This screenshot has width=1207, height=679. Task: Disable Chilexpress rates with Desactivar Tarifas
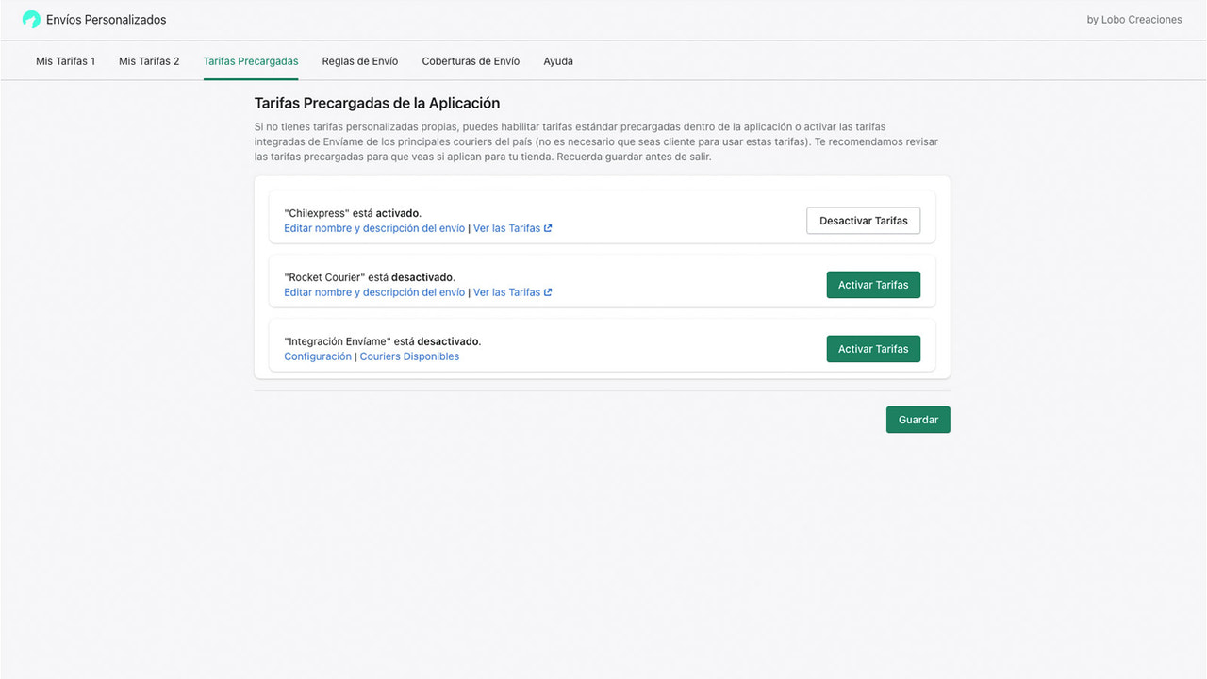863,220
